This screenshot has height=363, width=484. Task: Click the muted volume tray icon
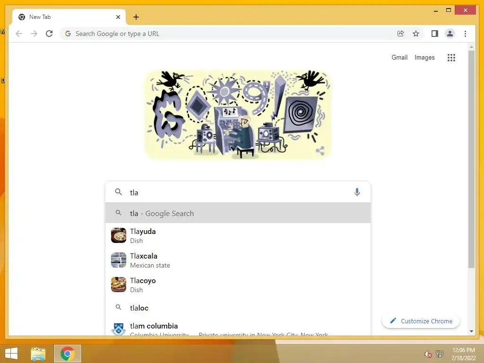[x=428, y=354]
